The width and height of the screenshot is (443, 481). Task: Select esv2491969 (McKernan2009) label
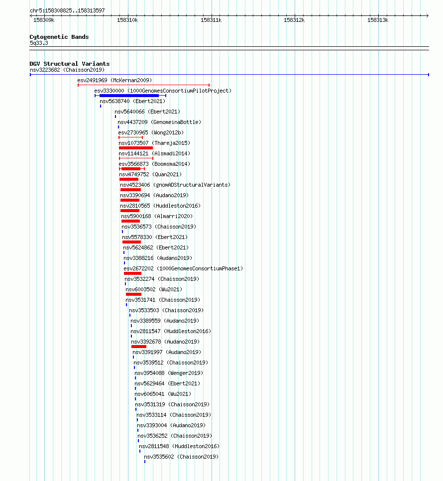[x=114, y=80]
